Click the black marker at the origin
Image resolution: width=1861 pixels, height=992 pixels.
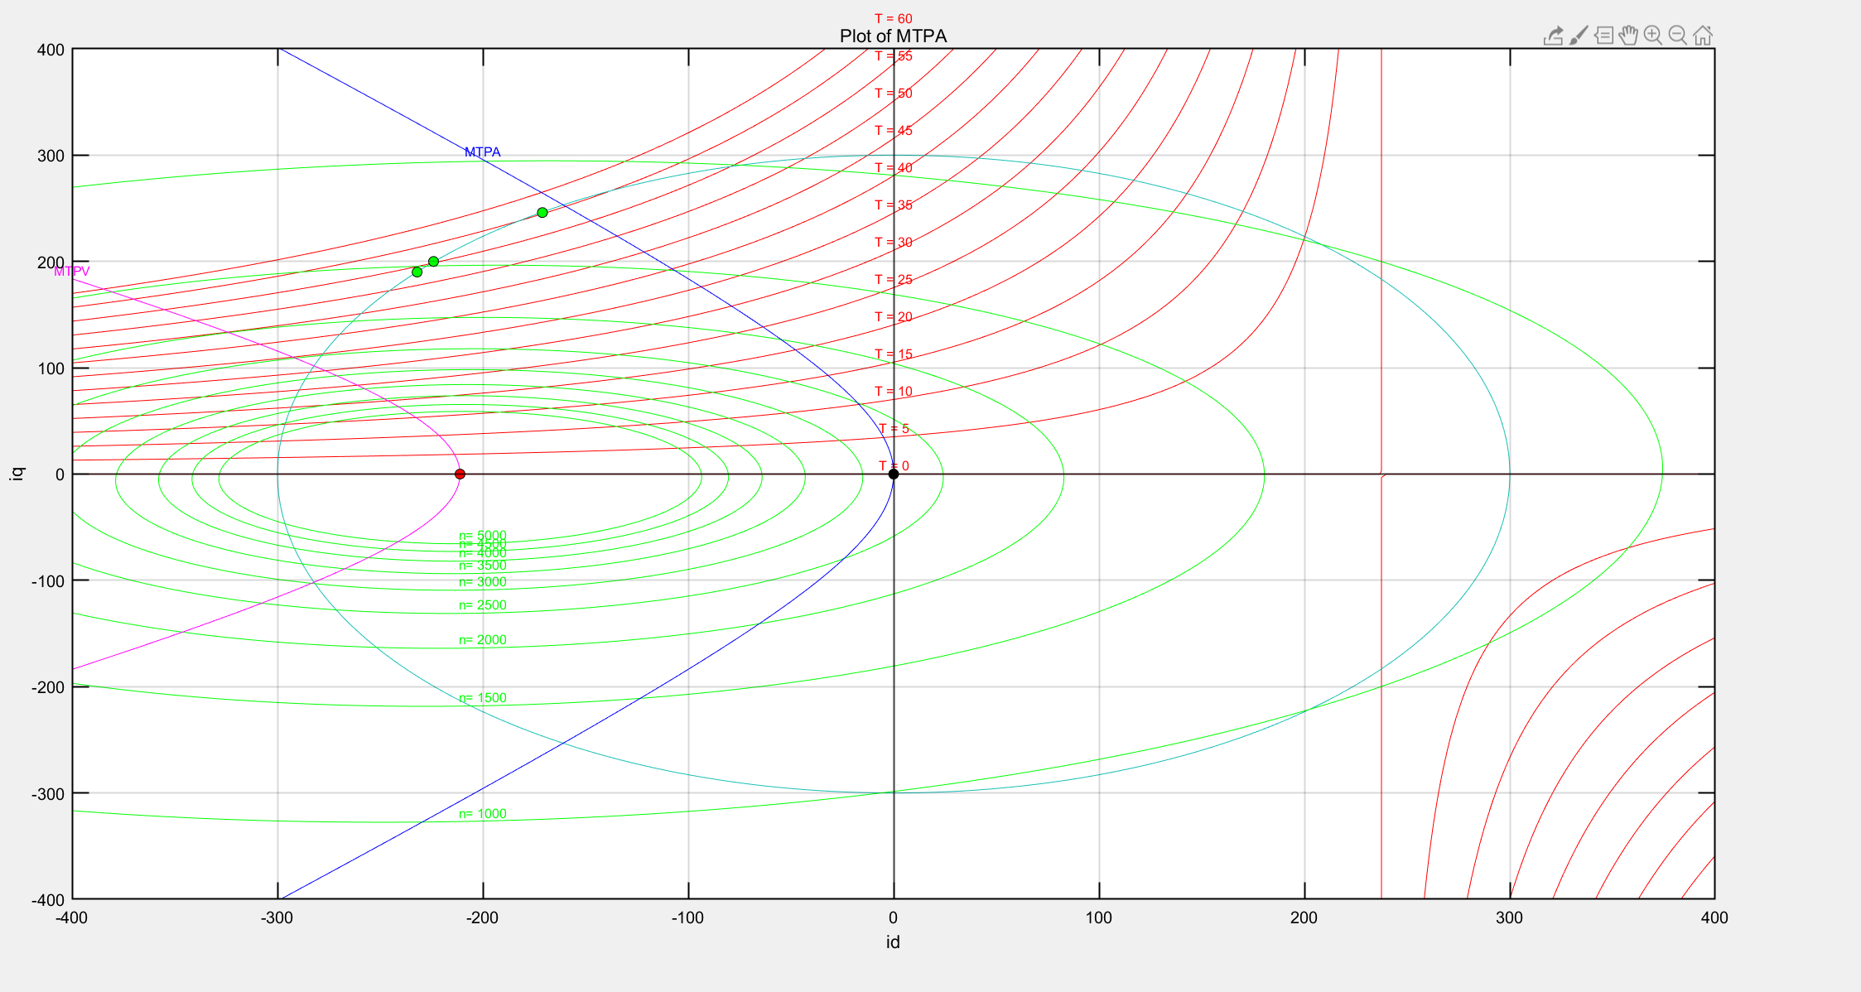coord(894,474)
